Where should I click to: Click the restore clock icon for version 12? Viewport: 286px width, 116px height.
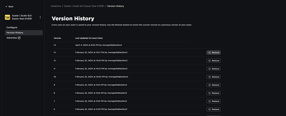coord(209,61)
